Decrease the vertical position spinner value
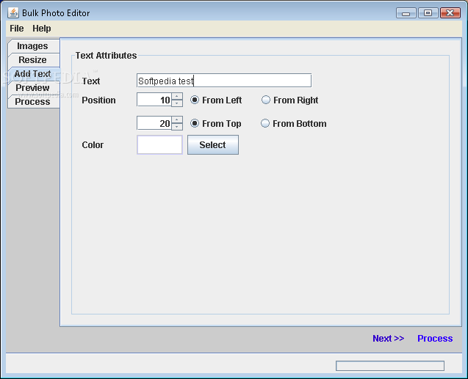Image resolution: width=468 pixels, height=379 pixels. pos(177,127)
